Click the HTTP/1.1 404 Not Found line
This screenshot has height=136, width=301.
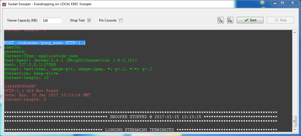click(x=31, y=91)
